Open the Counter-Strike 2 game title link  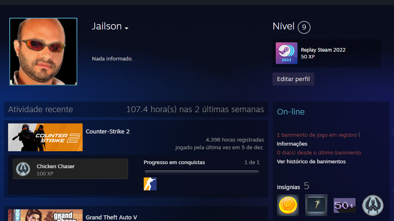click(x=108, y=131)
